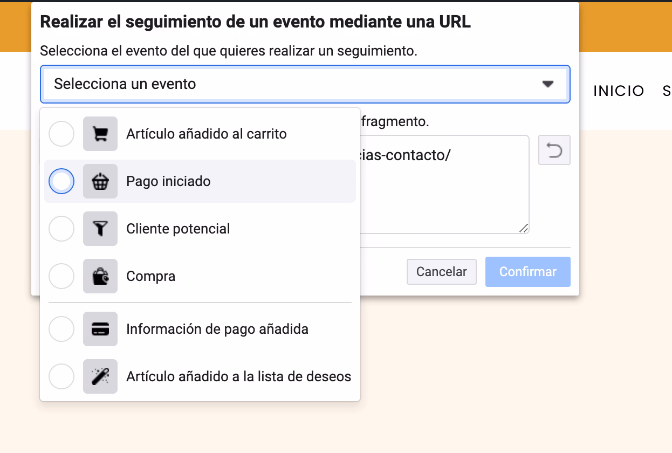Click the Cancelar button
Viewport: 672px width, 453px height.
[x=442, y=271]
